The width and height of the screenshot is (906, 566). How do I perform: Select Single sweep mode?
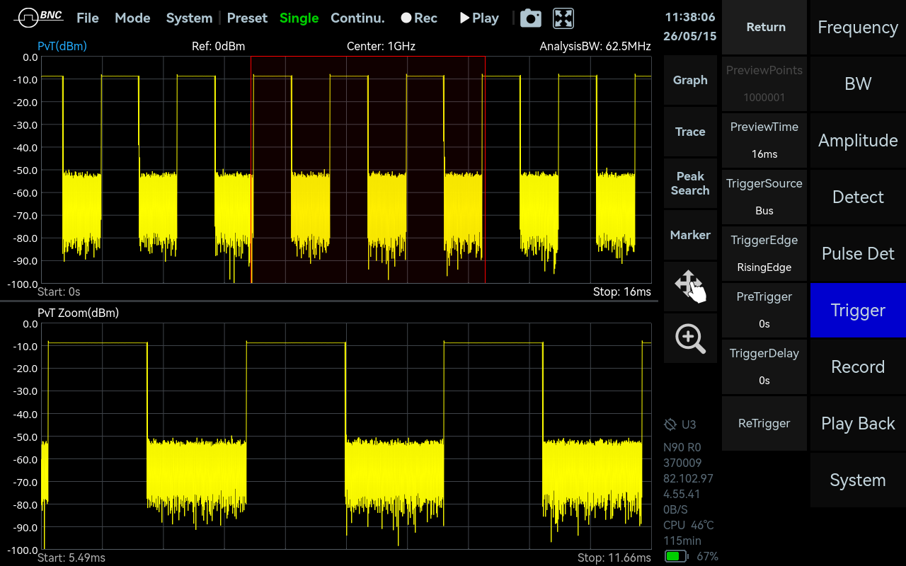(x=299, y=18)
